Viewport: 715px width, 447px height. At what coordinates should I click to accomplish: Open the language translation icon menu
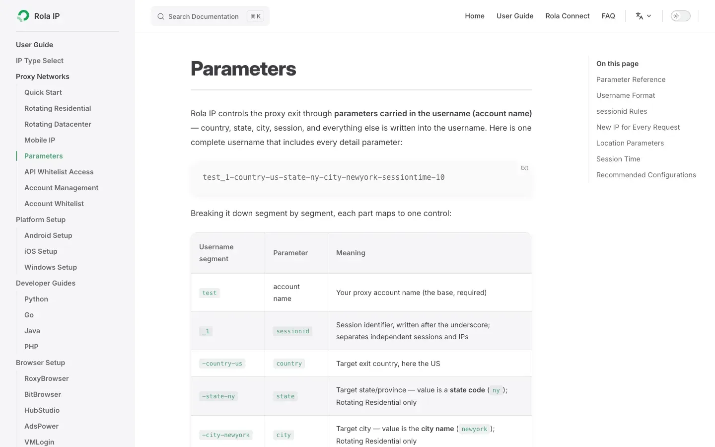[x=640, y=16]
